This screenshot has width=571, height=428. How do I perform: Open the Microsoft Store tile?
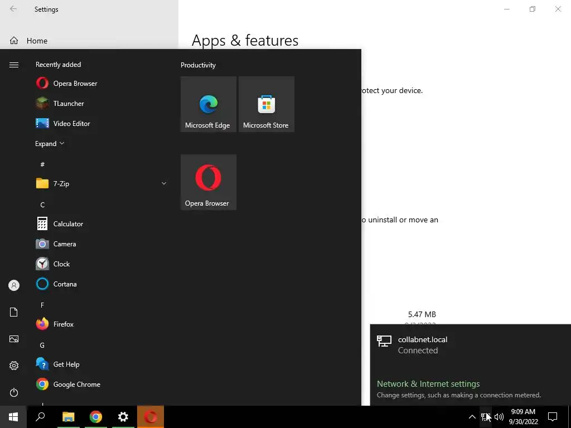pyautogui.click(x=266, y=104)
